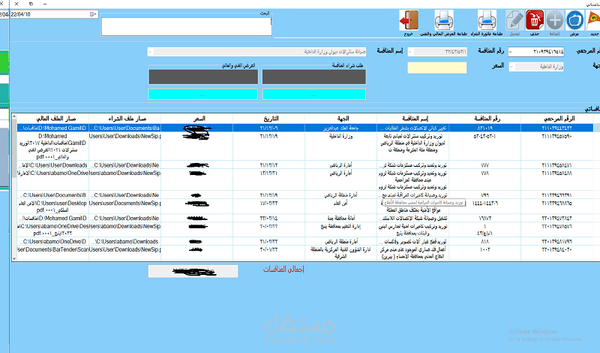
Task: Click the عرض (view) TV icon
Action: point(574,20)
